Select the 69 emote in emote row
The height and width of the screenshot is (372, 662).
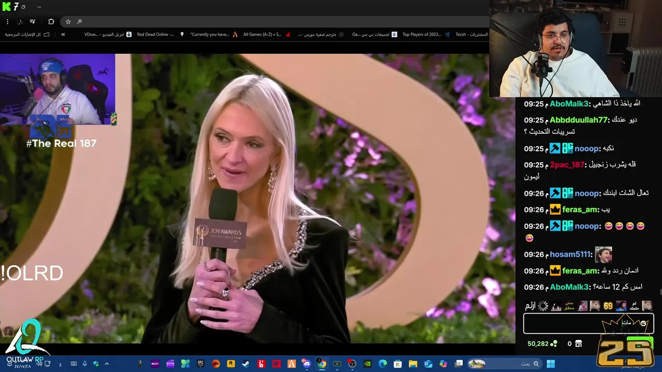(608, 306)
